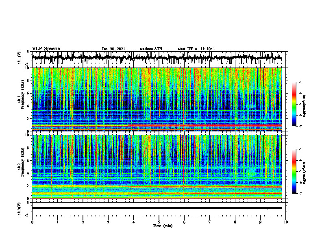Click tick label "4" on the Time axis

[x=134, y=222]
